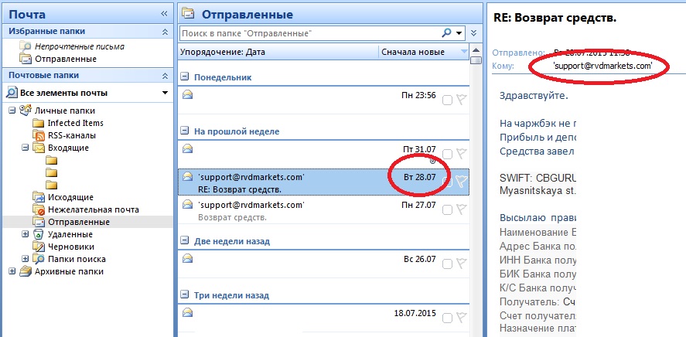Flag the Вс 26.07 message
The image size is (686, 337).
click(x=461, y=263)
